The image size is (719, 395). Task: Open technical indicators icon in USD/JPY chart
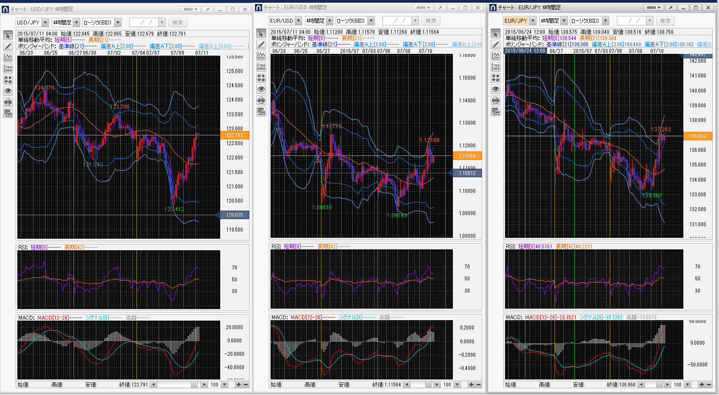point(8,57)
